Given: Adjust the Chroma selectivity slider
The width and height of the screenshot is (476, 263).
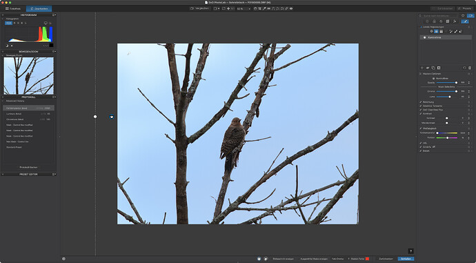Looking at the screenshot, I should 446,91.
